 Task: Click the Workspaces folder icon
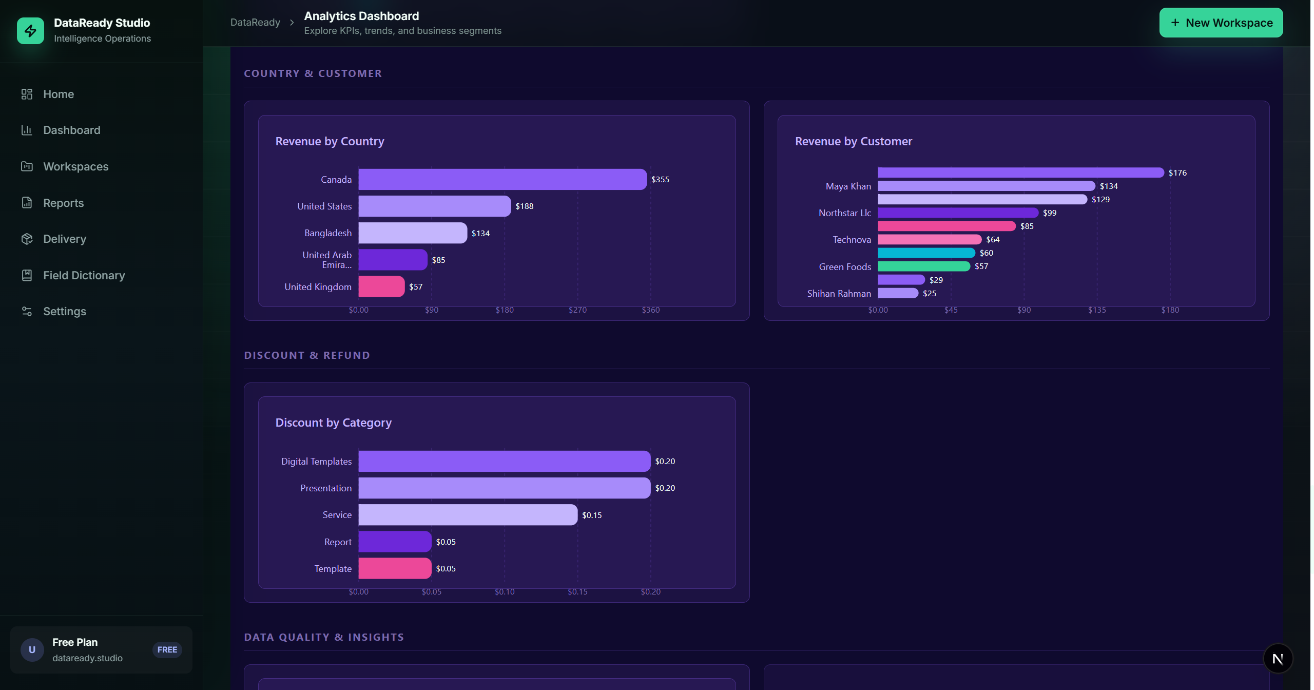click(27, 166)
